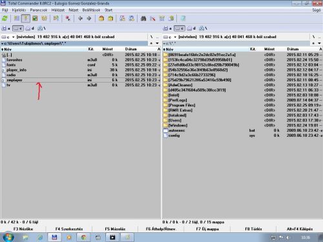Click the green Refresh toolbar icon
Viewport: 323px width, 242px height.
point(5,19)
